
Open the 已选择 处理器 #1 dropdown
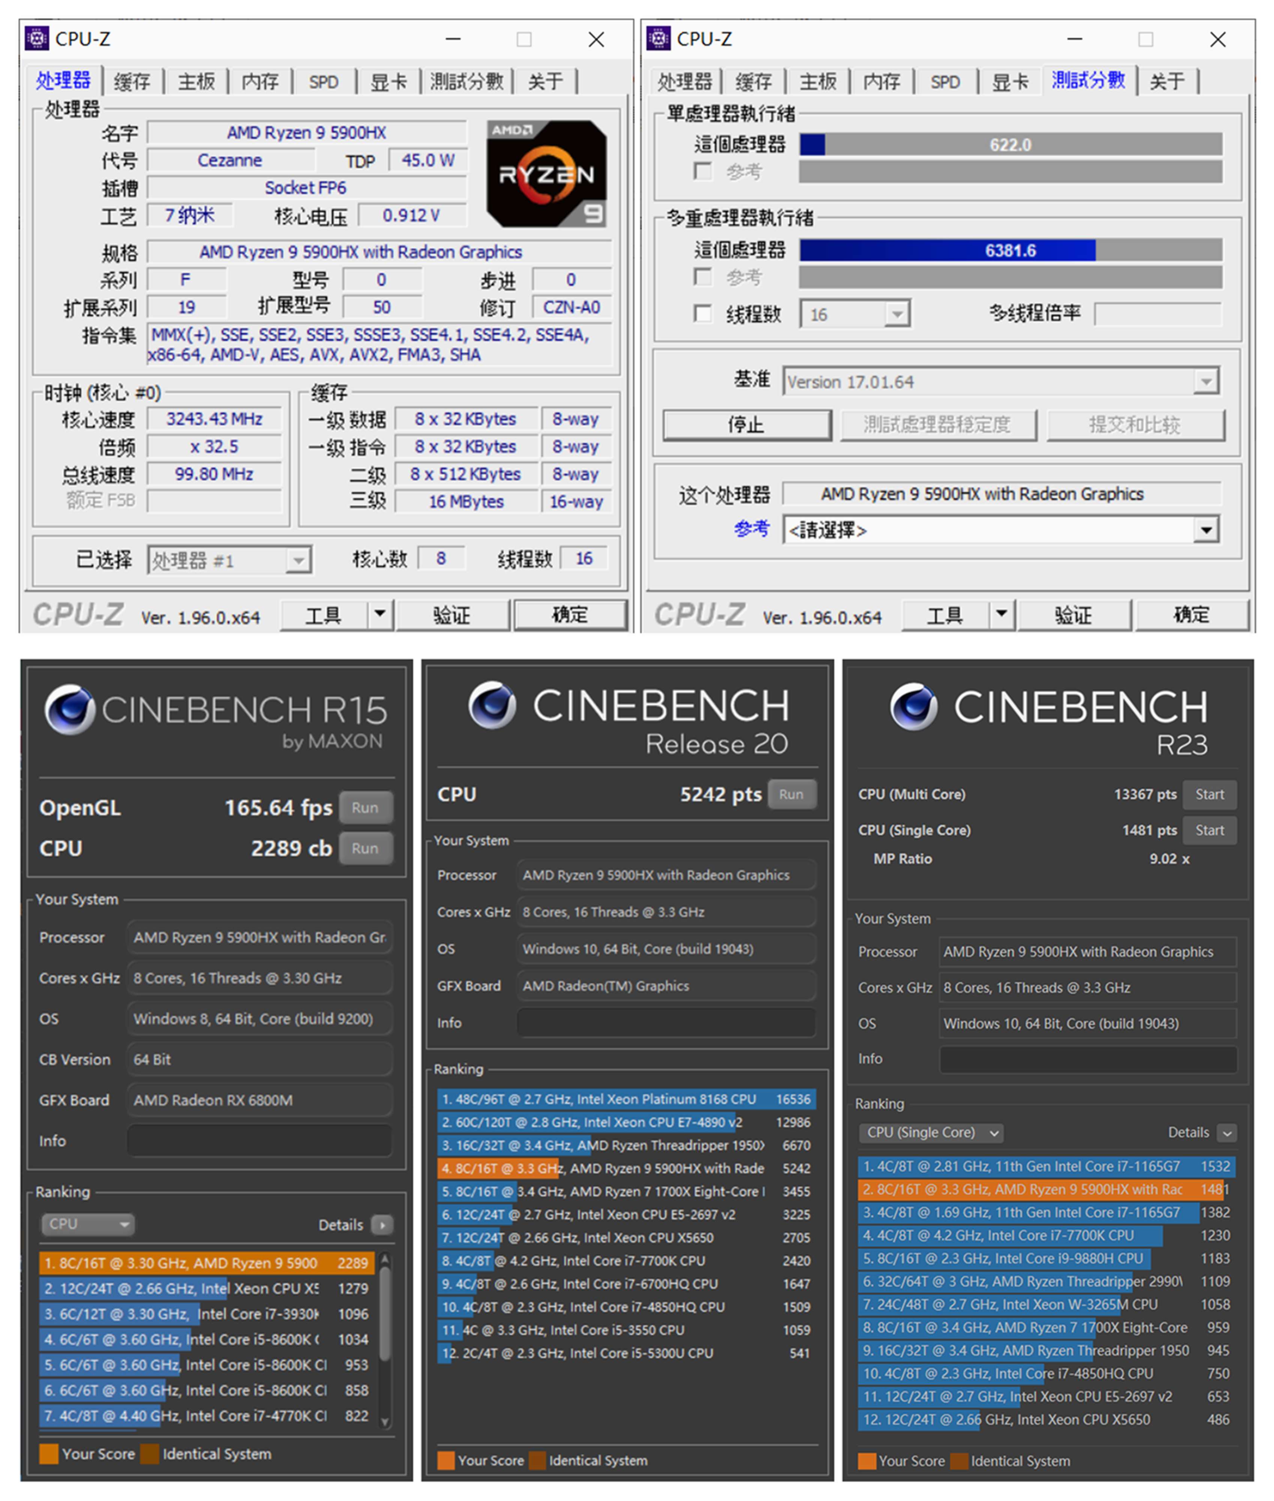(x=230, y=561)
